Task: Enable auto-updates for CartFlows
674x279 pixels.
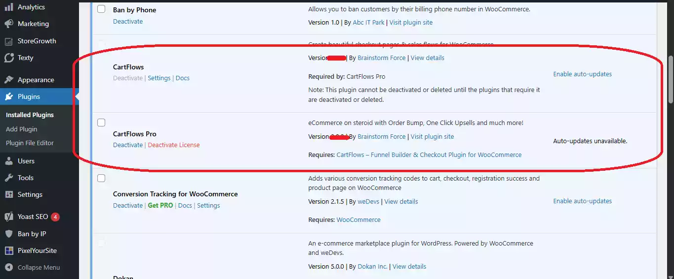Action: click(582, 74)
